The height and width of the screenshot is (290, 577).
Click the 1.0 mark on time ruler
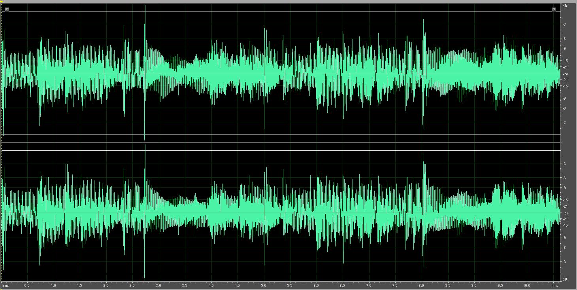[x=53, y=285]
